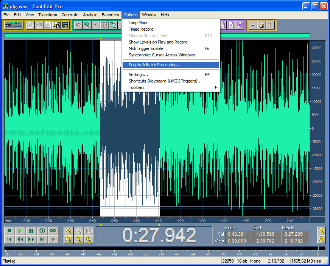
Task: Open the Help menu
Action: click(165, 15)
